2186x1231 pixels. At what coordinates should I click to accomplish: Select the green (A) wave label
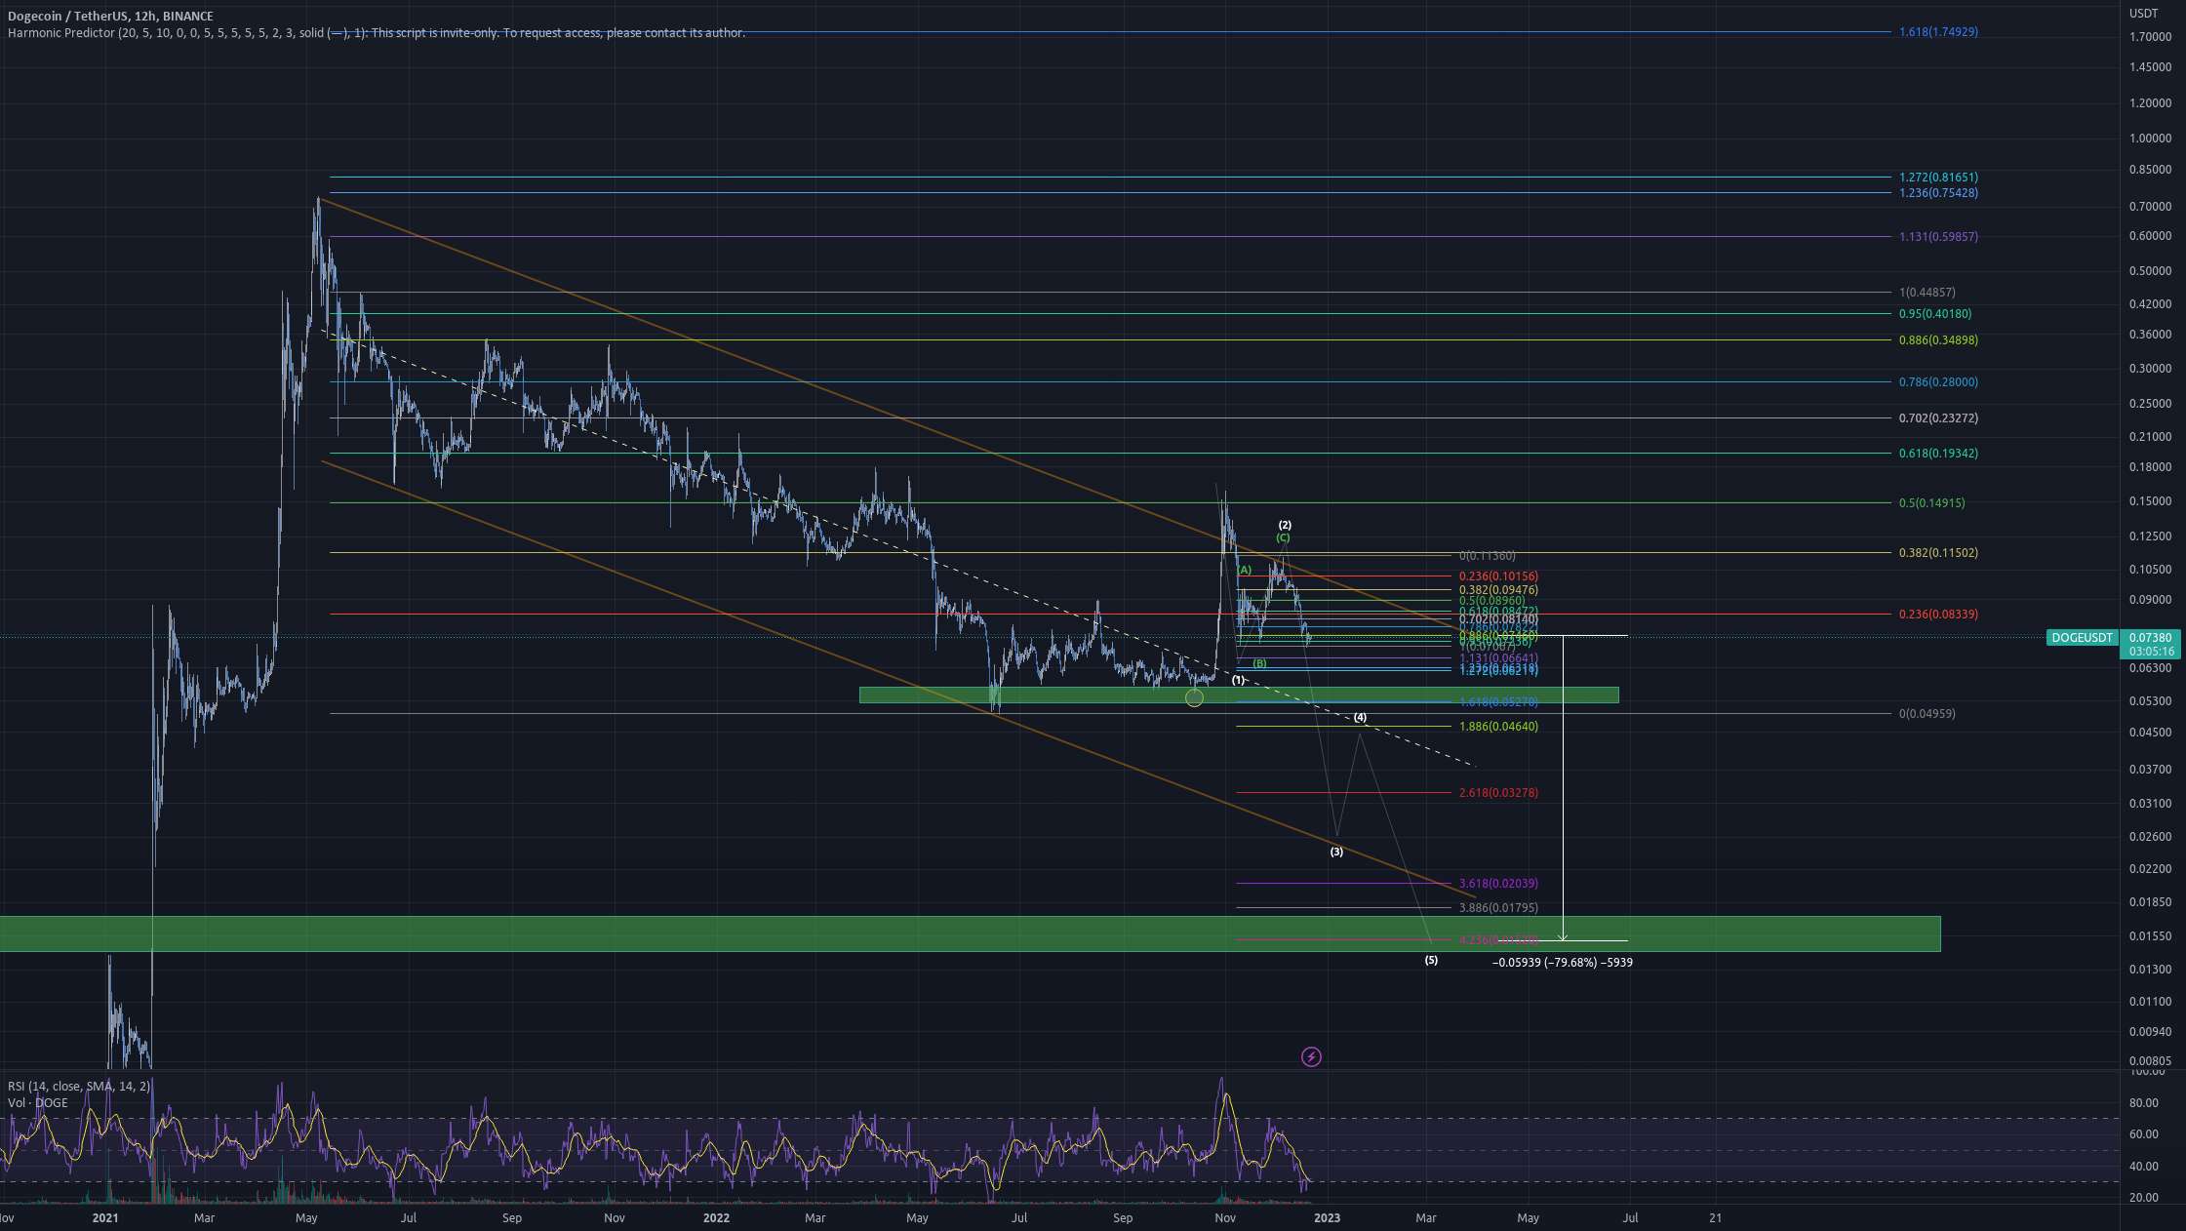pos(1244,570)
